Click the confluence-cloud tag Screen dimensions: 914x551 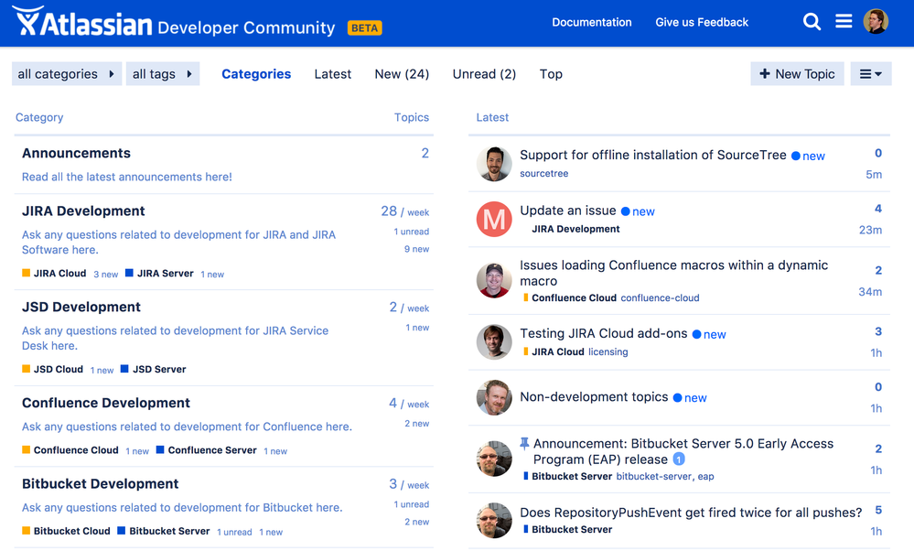(x=660, y=298)
